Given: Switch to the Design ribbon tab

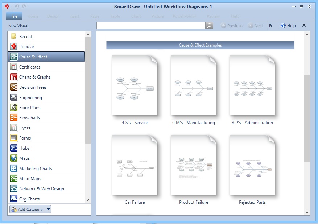Looking at the screenshot, I should (x=53, y=16).
